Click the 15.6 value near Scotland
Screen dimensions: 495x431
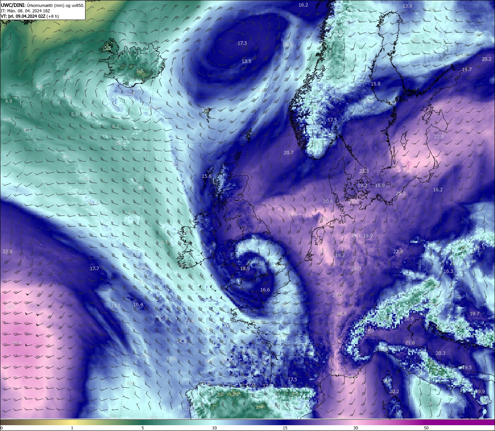pyautogui.click(x=207, y=176)
